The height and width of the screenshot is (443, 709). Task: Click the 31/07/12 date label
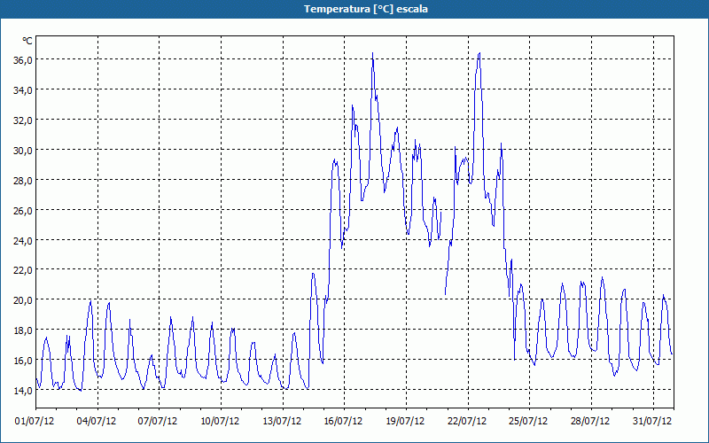[652, 422]
